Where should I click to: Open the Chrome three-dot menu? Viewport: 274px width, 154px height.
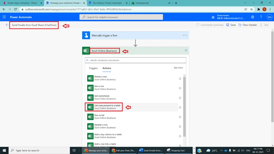pos(270,9)
